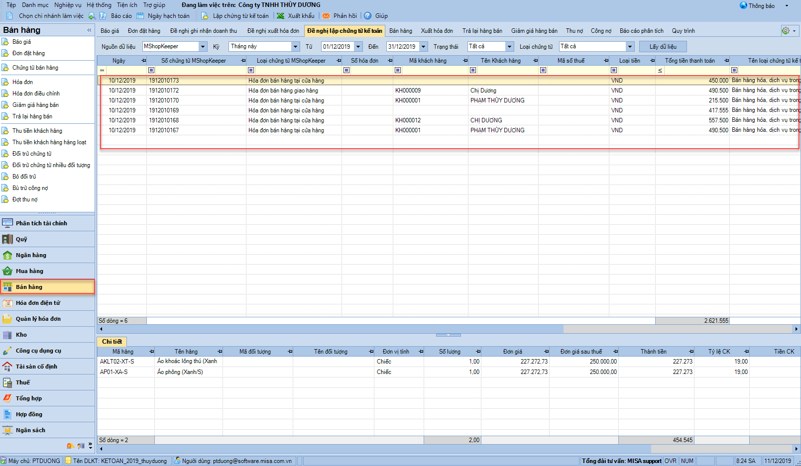Expand the Loại chứng từ dropdown
This screenshot has height=466, width=801.
point(630,47)
